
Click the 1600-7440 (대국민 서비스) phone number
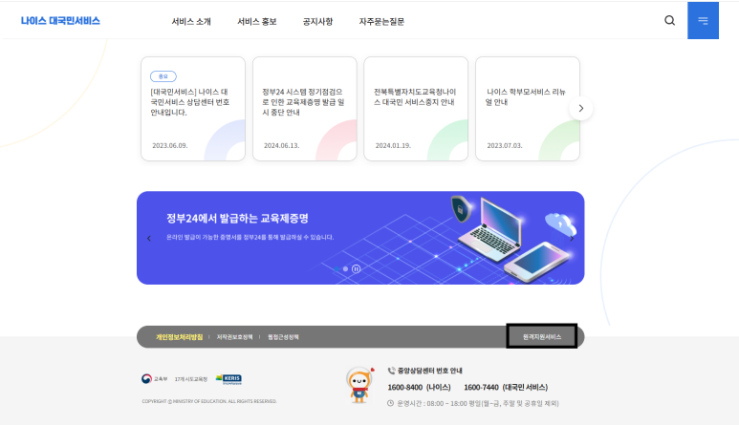pos(506,388)
